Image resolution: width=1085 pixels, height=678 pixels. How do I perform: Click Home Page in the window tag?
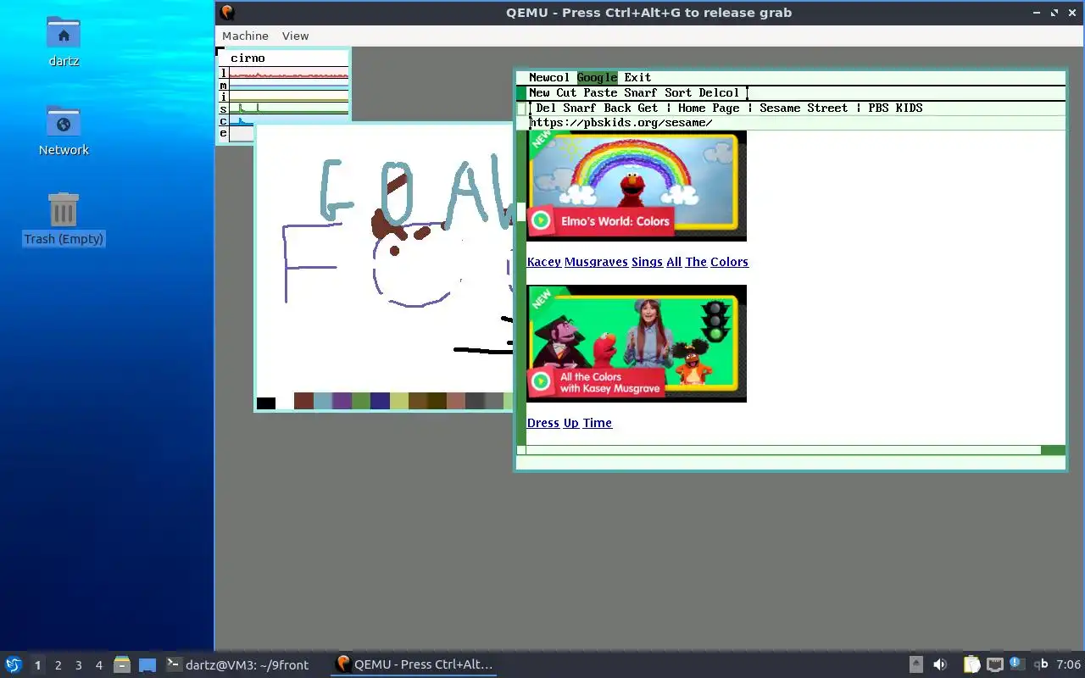click(x=709, y=108)
